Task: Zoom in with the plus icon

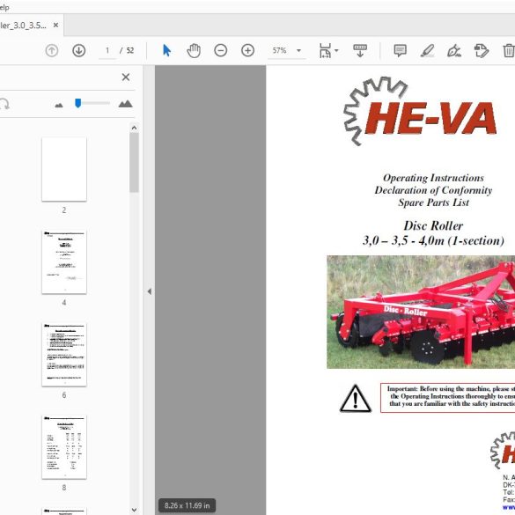Action: pyautogui.click(x=247, y=50)
